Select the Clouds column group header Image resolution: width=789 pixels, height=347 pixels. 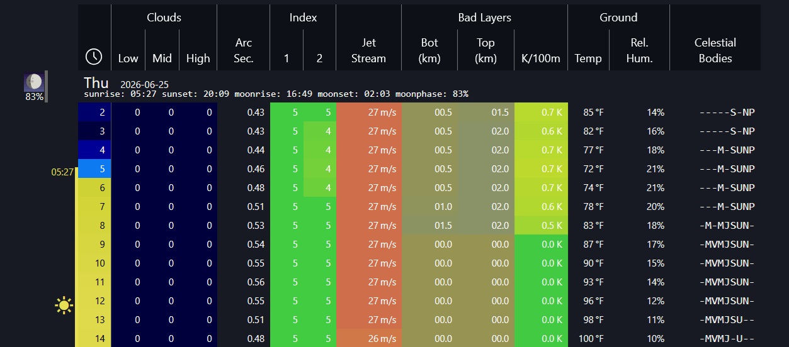(164, 18)
